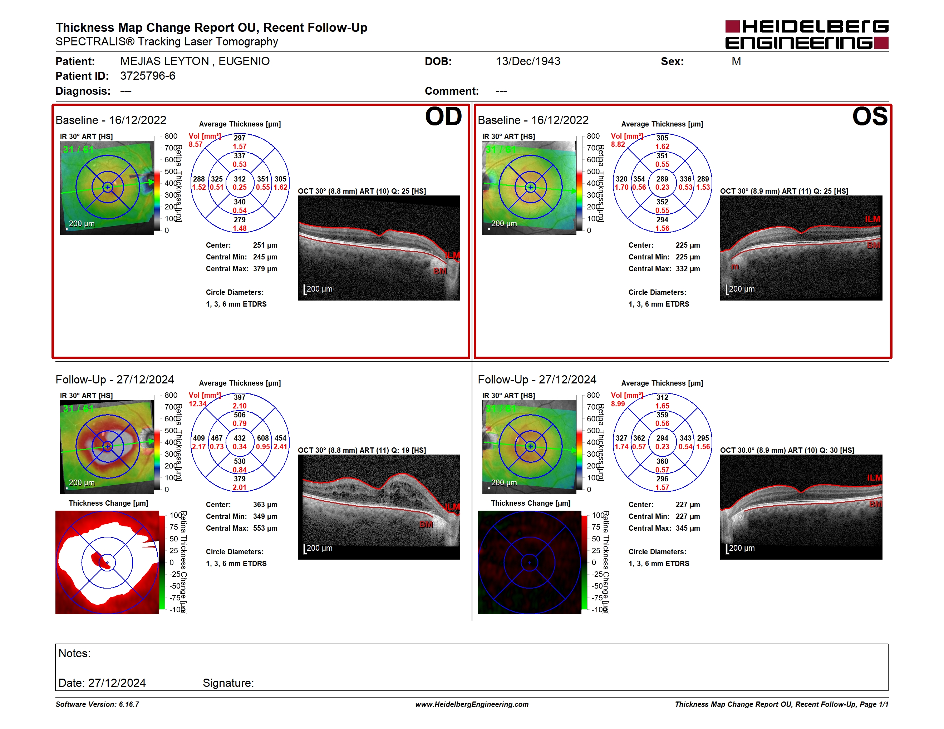This screenshot has height=729, width=944.
Task: Click the OD baseline retina thickness color scale
Action: click(x=158, y=183)
